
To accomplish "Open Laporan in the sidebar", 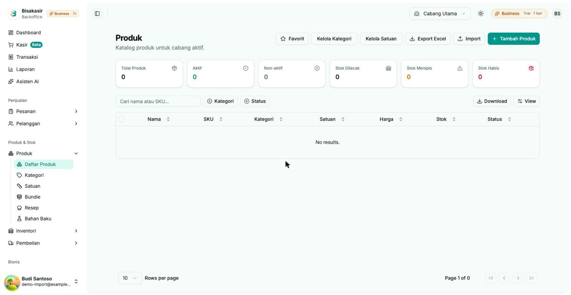I will coord(43,69).
